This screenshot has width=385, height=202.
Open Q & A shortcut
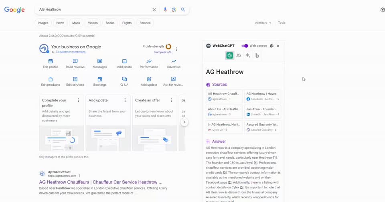tap(124, 81)
